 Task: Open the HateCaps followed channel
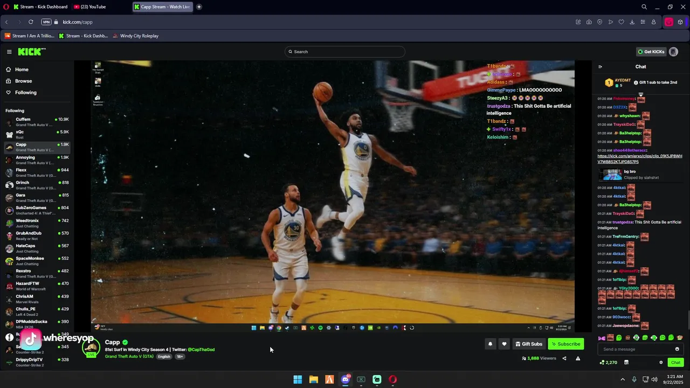(37, 248)
